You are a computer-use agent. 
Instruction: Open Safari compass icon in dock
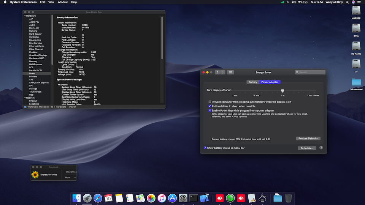[98, 198]
